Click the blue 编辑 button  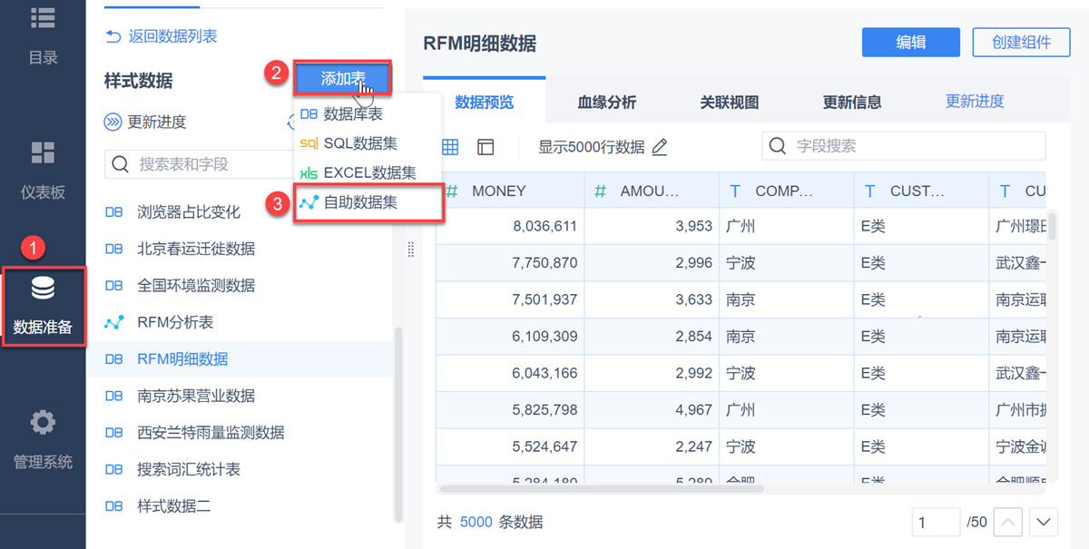coord(910,42)
